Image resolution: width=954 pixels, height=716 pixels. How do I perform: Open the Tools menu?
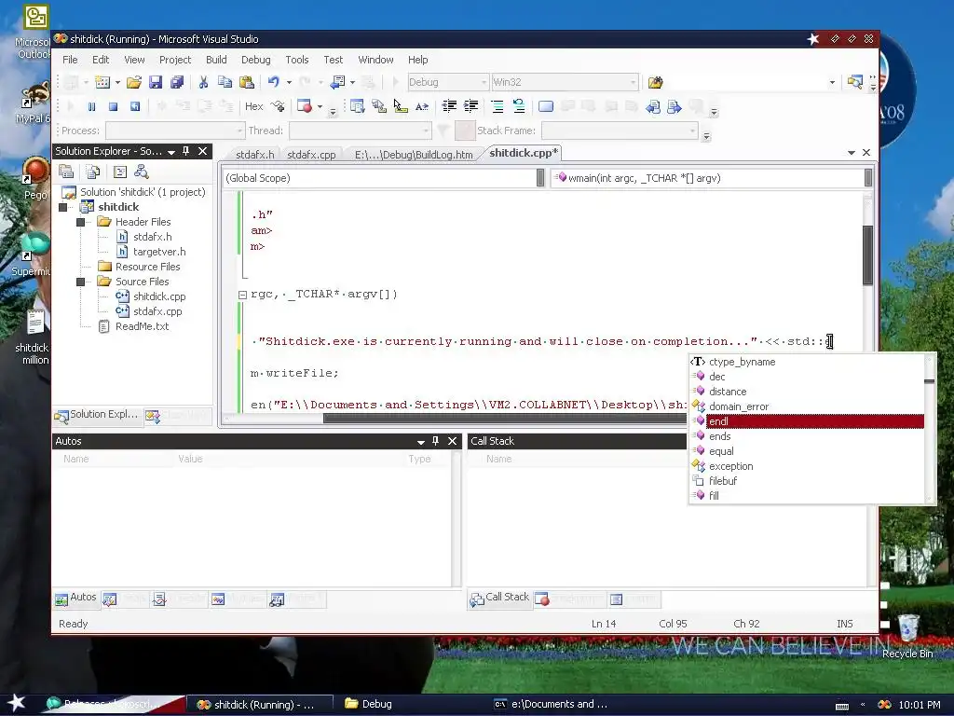[x=297, y=60]
